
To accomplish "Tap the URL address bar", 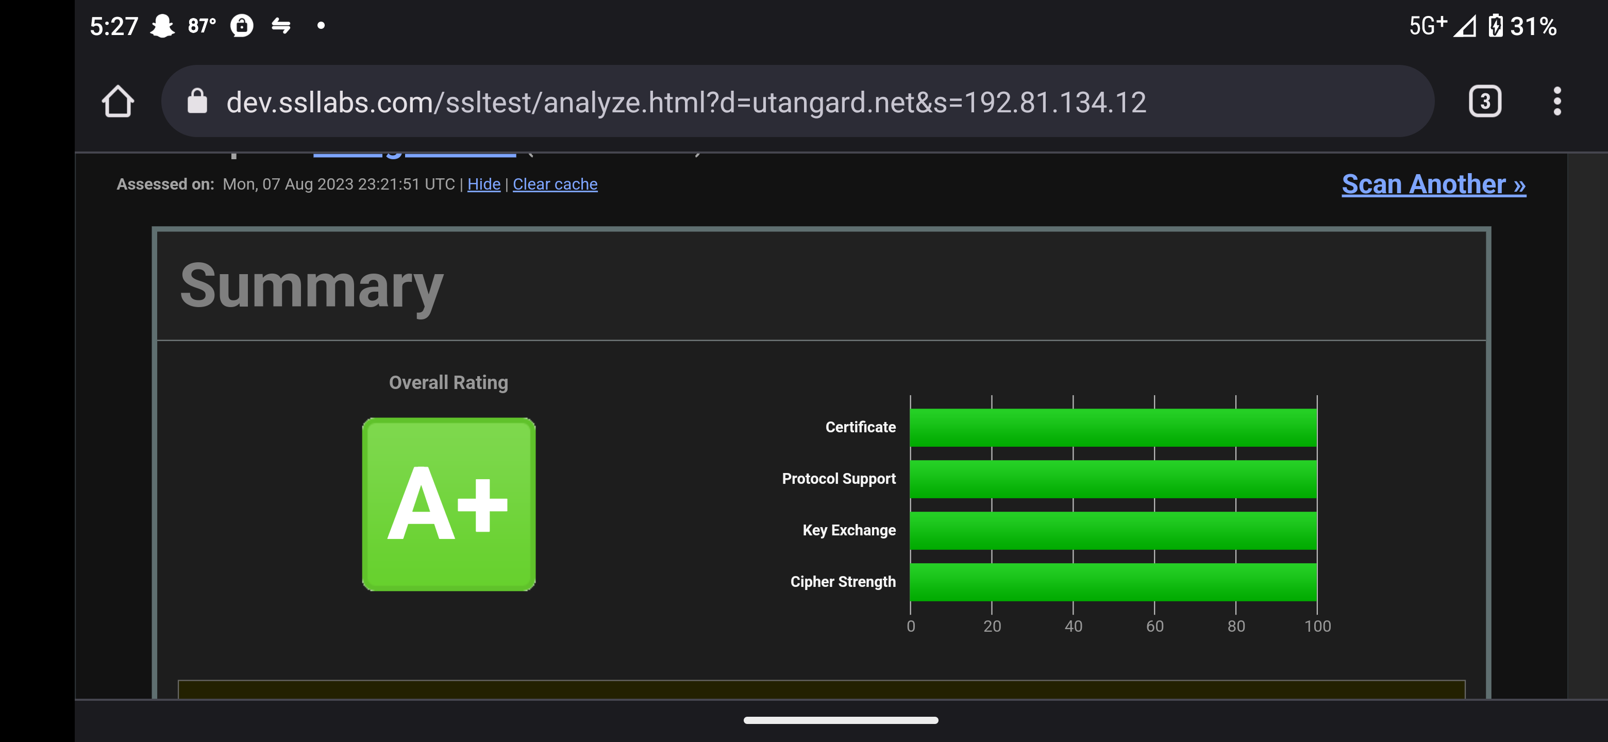I will [x=798, y=101].
